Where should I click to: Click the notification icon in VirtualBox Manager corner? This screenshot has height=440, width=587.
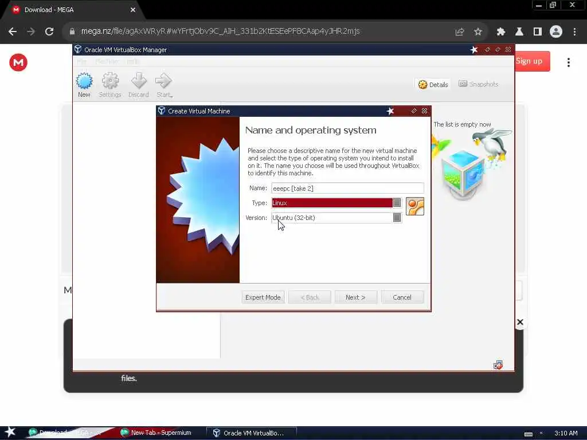(x=498, y=365)
